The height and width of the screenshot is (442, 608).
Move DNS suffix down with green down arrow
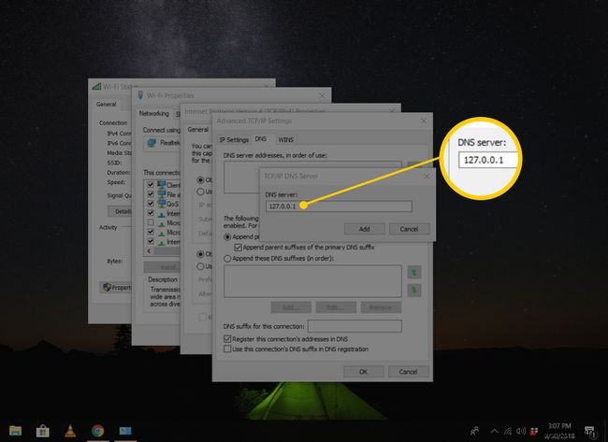414,290
